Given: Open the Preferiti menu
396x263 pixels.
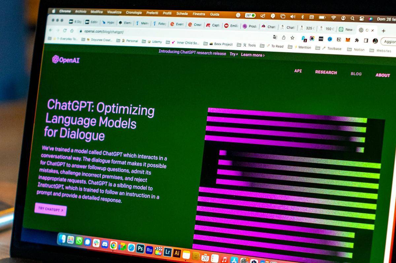Looking at the screenshot, I should pos(152,13).
